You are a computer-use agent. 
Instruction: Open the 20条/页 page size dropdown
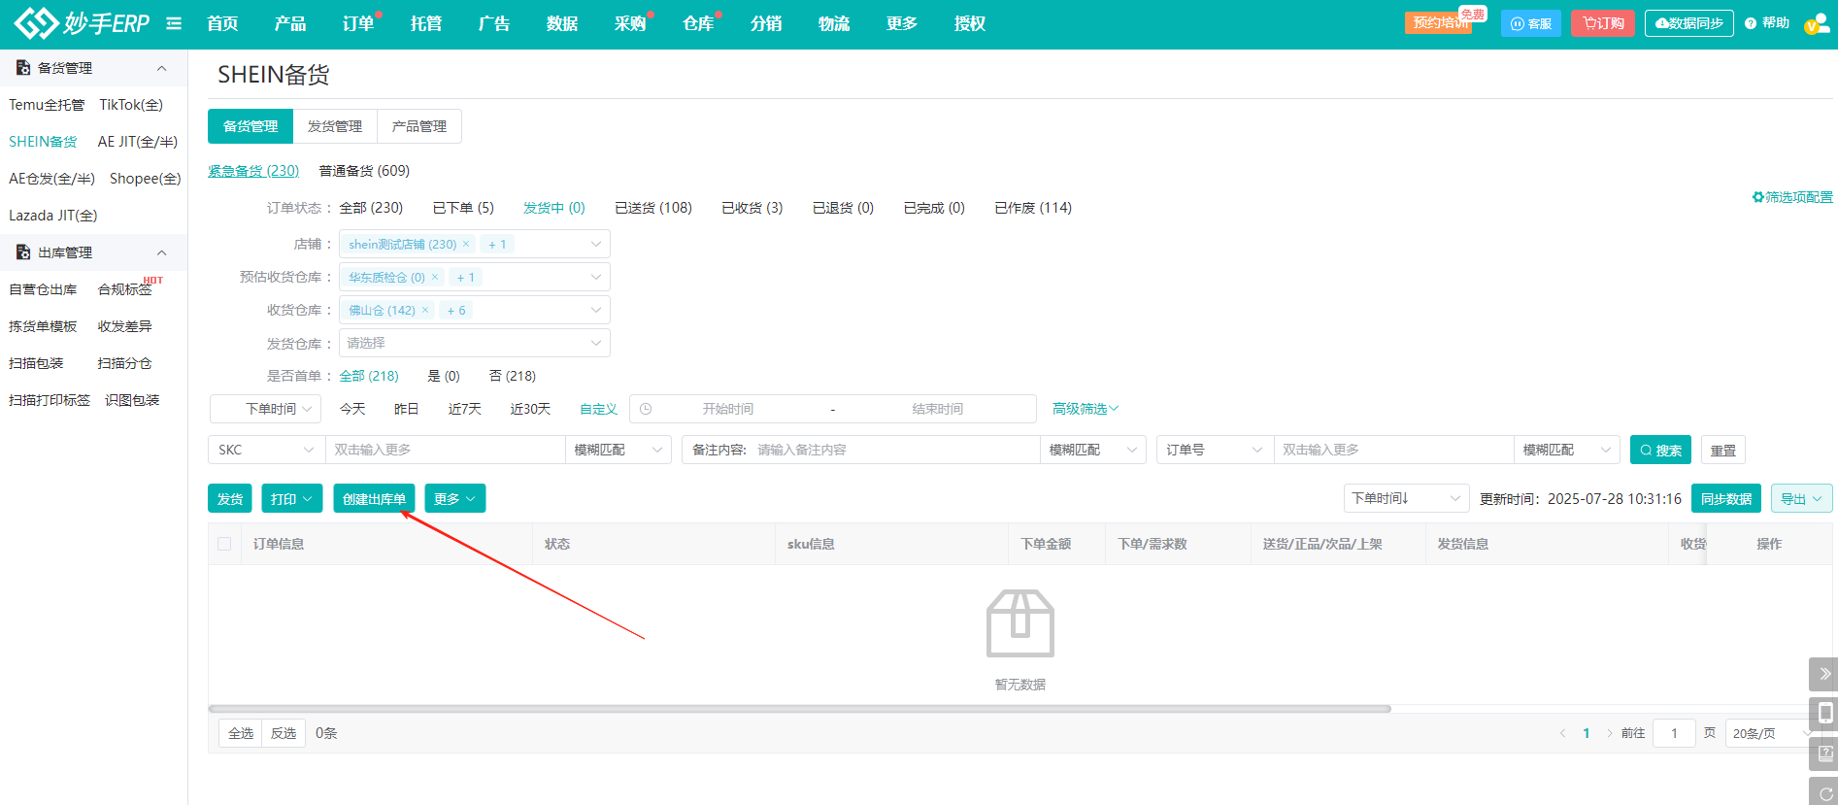click(1773, 733)
